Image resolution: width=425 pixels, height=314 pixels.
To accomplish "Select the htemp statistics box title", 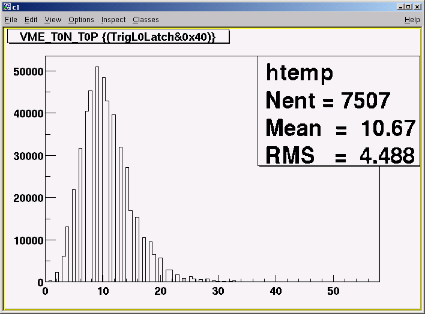I will 300,73.
